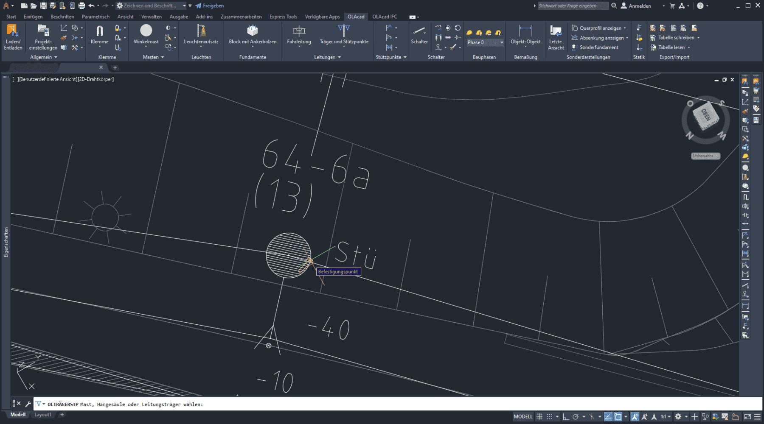This screenshot has width=764, height=424.
Task: Choose the Leuchtenaufsatz tool
Action: click(201, 31)
